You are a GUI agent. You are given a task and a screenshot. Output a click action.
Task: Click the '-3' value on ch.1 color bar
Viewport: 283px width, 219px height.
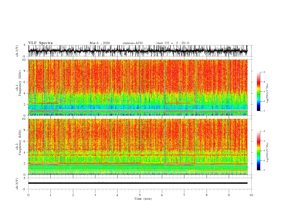tap(264, 72)
